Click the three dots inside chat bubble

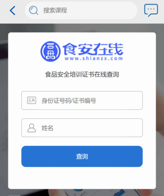(x=151, y=9)
